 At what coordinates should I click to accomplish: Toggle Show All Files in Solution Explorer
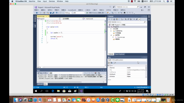[131, 19]
